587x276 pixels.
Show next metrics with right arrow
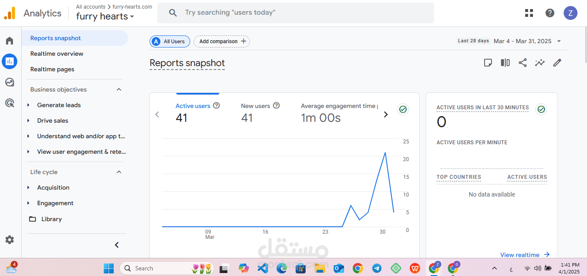pyautogui.click(x=386, y=114)
